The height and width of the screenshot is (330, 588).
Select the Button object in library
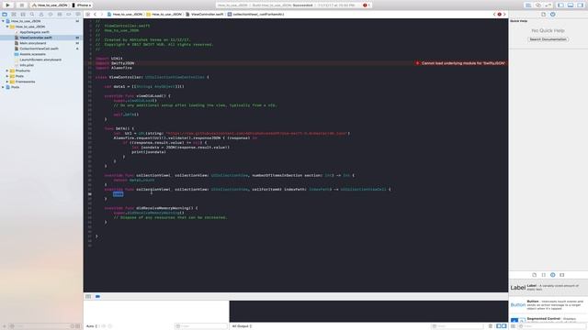[x=548, y=304]
